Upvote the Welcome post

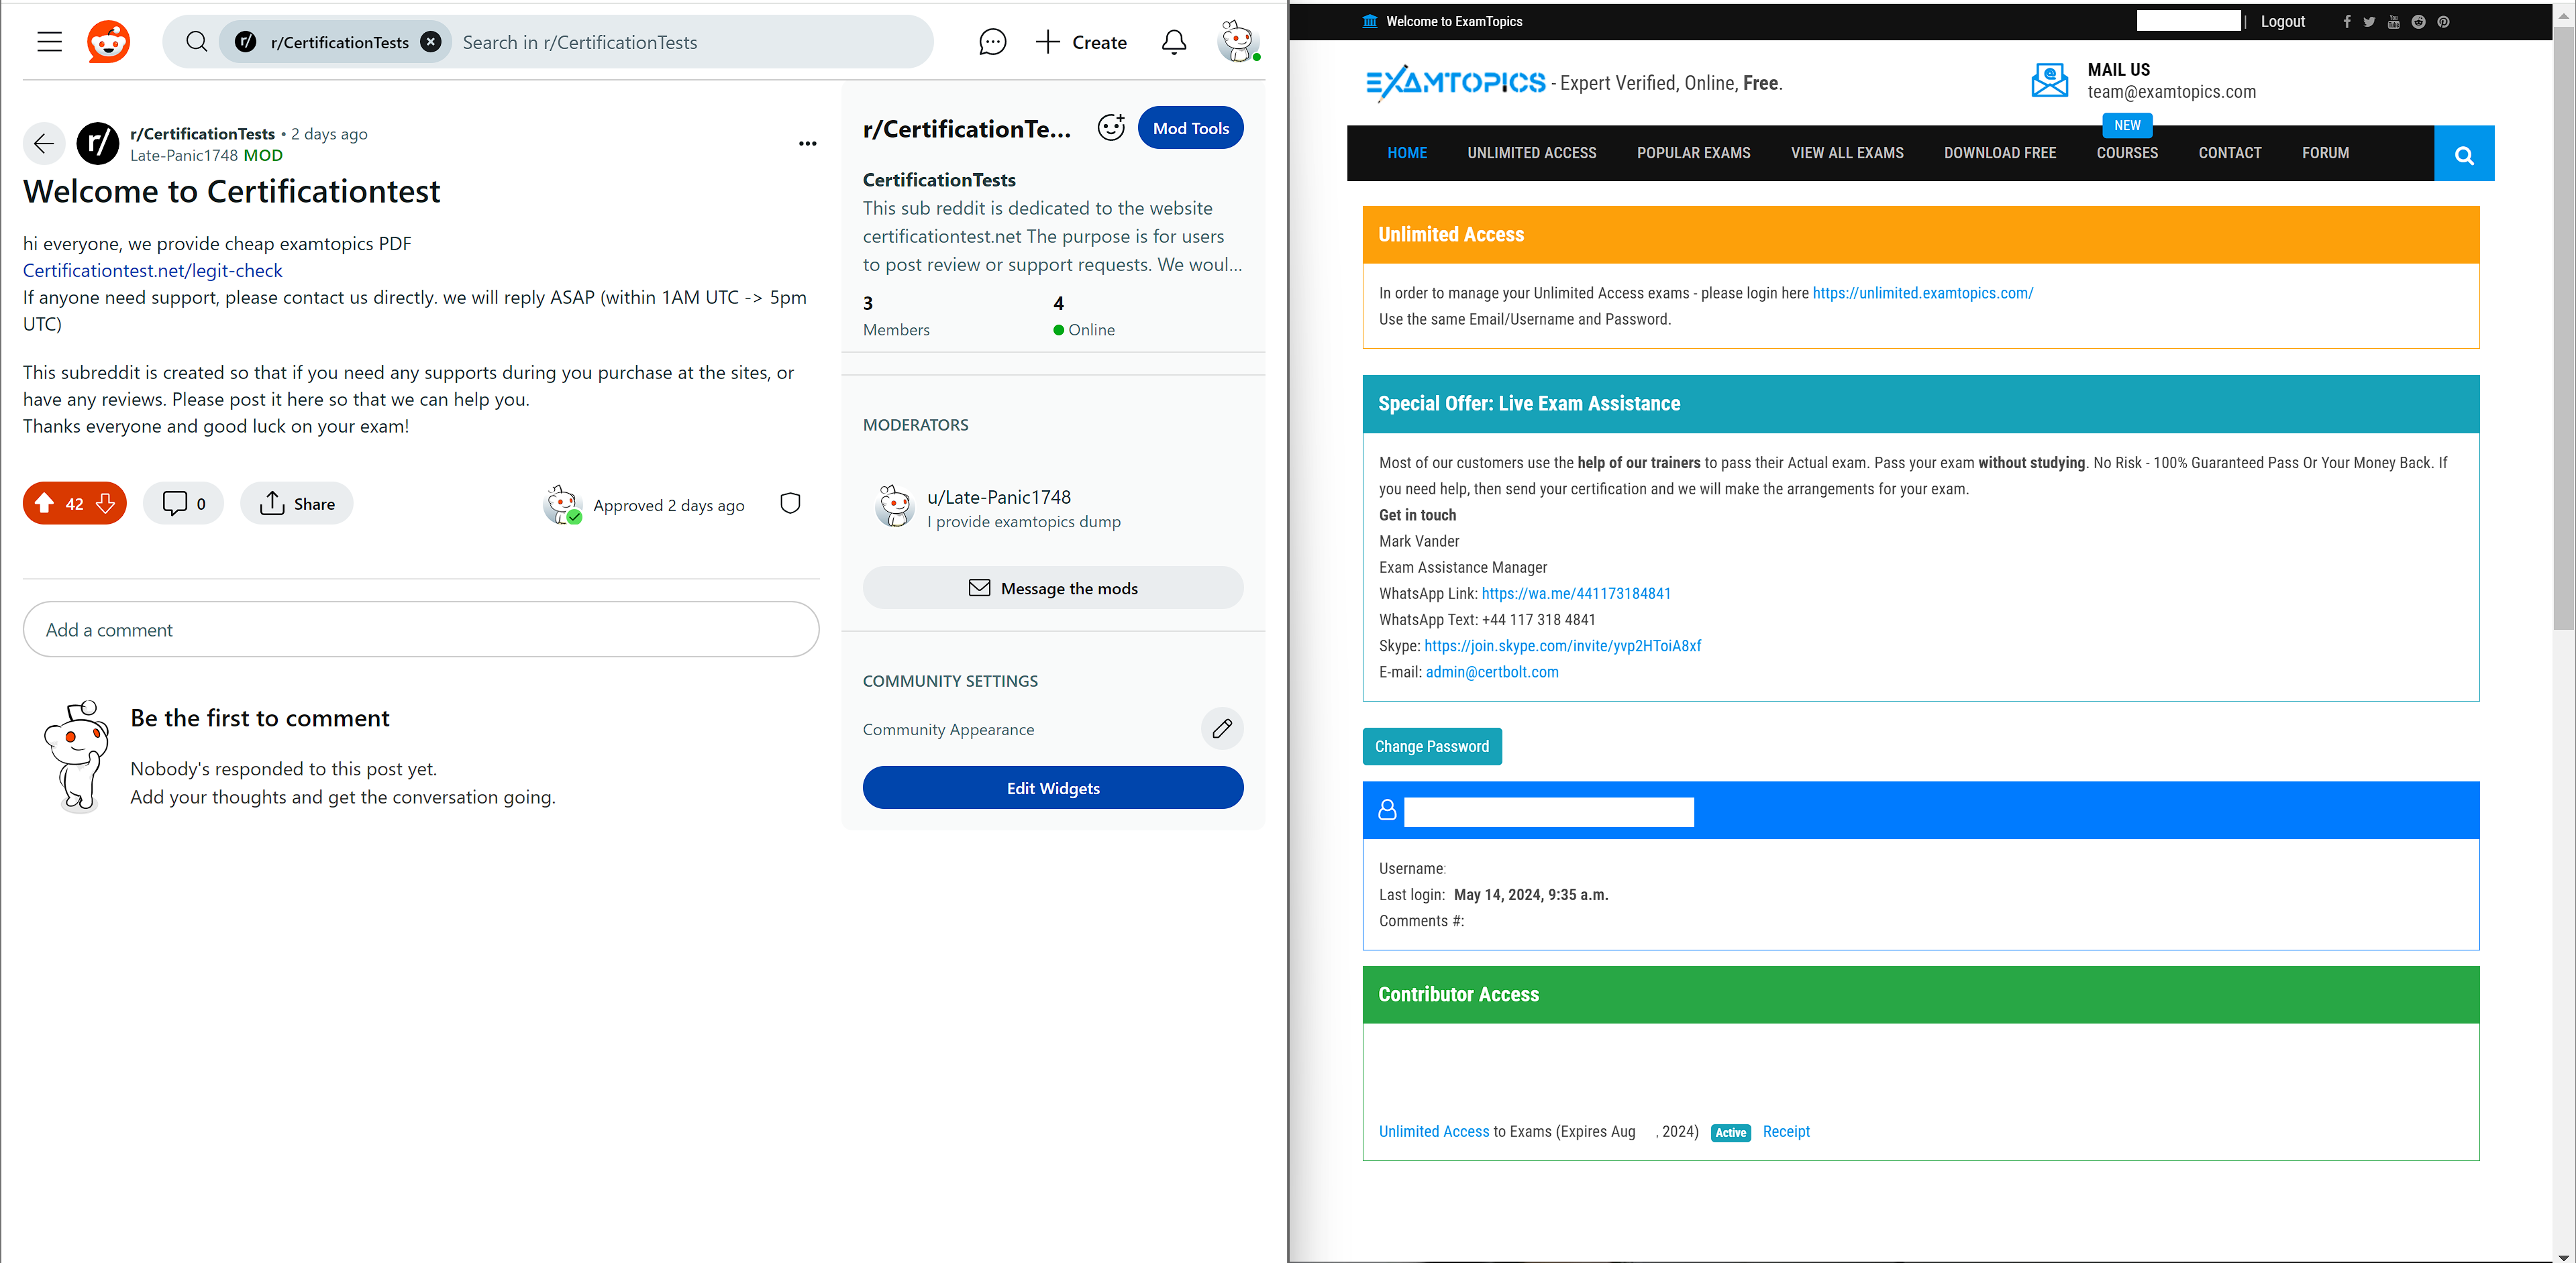[44, 504]
